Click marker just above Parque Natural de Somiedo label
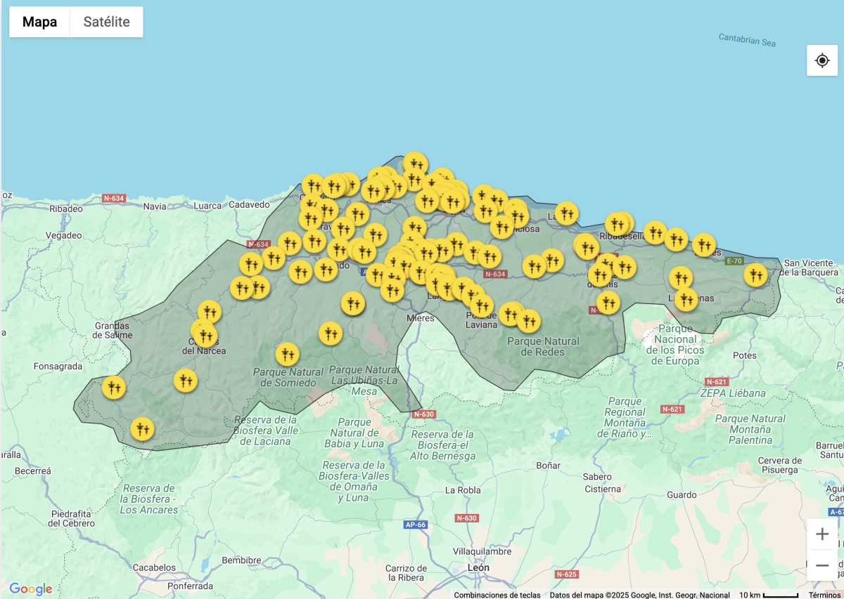844x599 pixels. click(287, 354)
